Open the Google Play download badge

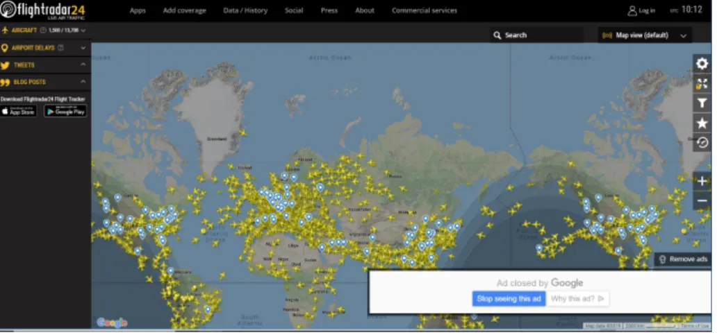click(x=65, y=111)
